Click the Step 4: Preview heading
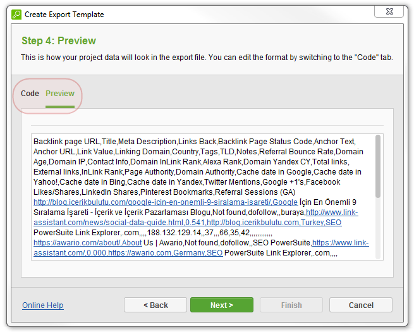 coord(59,40)
